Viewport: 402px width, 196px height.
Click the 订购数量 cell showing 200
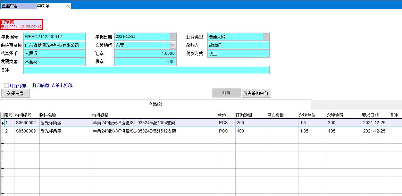[x=251, y=123]
